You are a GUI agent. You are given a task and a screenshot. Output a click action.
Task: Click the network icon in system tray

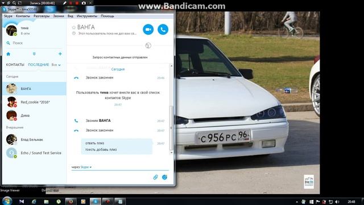(331, 202)
